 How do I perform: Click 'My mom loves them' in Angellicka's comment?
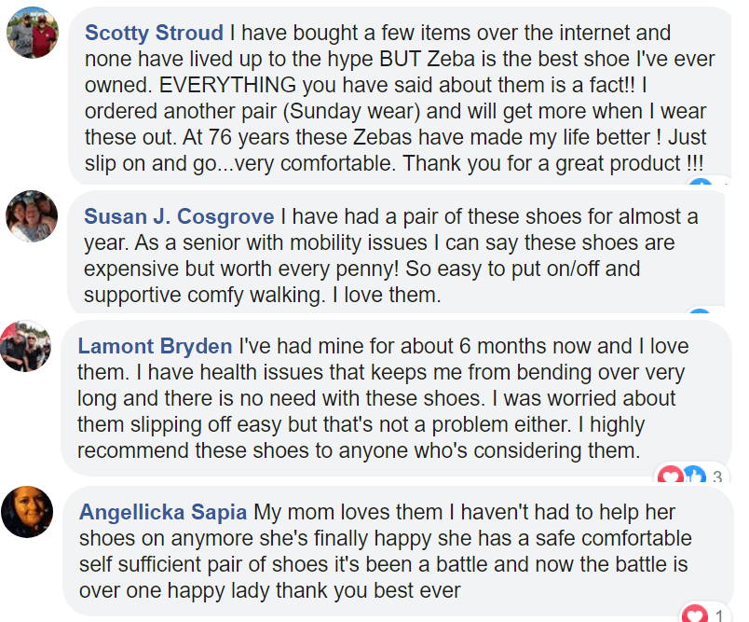coord(347,512)
